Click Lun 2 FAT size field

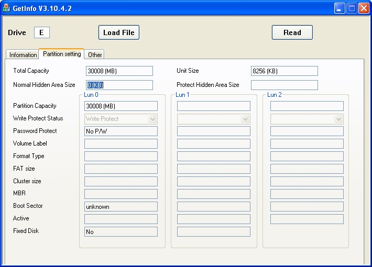click(307, 169)
